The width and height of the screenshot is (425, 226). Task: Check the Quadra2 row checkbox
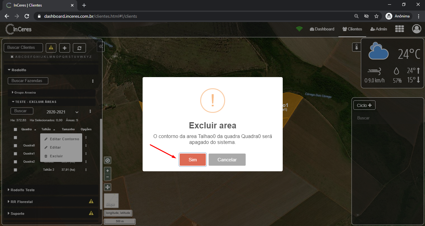tap(15, 162)
